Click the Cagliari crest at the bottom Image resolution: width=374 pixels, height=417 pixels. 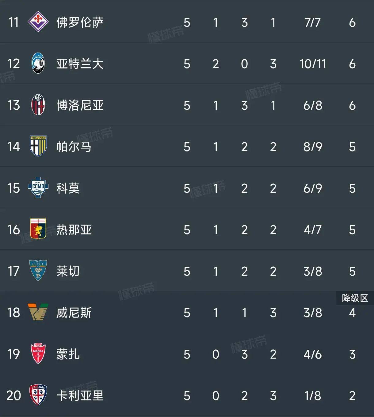[x=38, y=396]
